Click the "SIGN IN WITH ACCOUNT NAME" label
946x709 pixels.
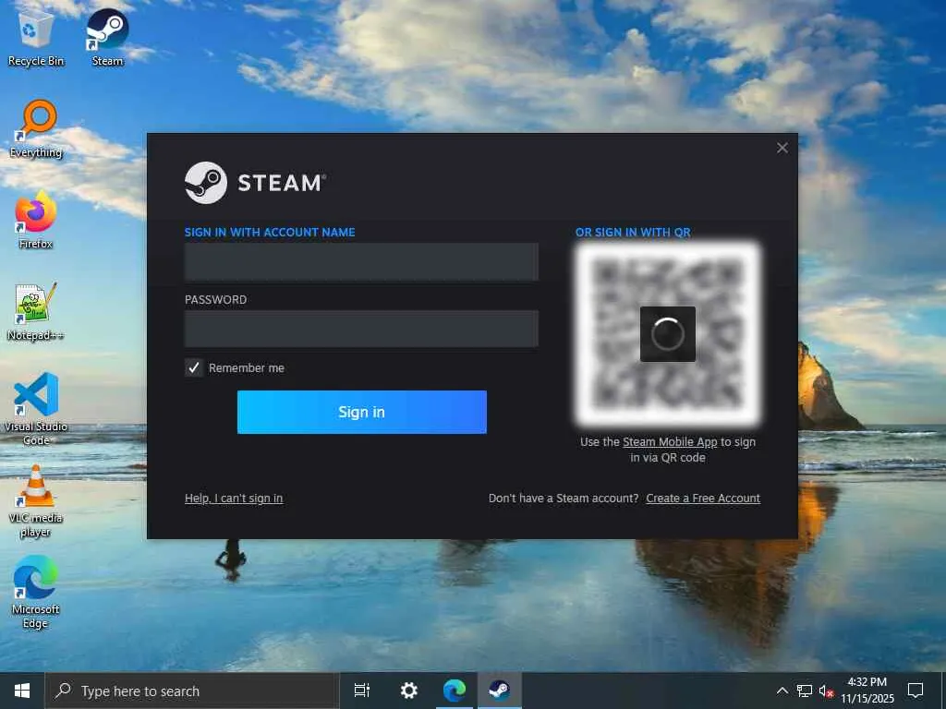coord(270,232)
